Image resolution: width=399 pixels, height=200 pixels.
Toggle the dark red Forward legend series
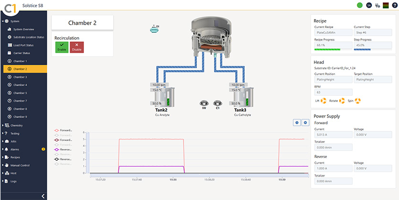pos(63,140)
